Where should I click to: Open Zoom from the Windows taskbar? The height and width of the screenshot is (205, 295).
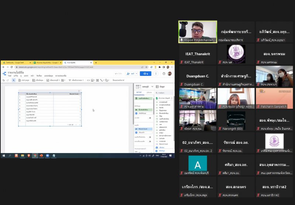click(x=48, y=156)
